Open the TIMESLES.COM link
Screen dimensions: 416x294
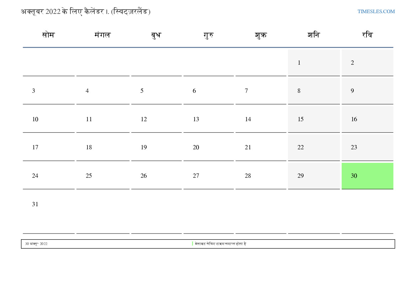coord(376,11)
